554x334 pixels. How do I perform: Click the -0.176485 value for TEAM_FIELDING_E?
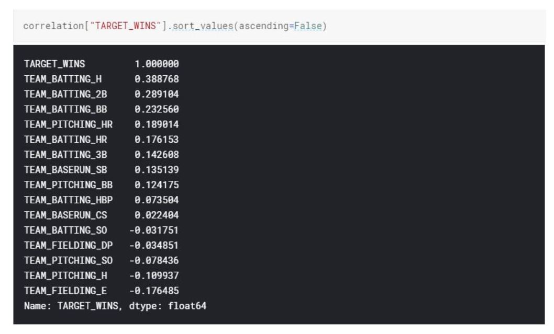[154, 291]
